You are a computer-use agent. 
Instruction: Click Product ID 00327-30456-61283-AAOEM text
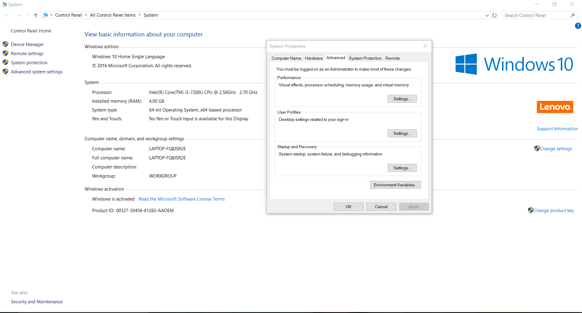133,211
